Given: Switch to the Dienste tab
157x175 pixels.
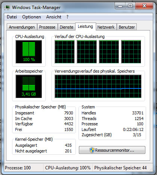Looking at the screenshot, I should pos(66,27).
